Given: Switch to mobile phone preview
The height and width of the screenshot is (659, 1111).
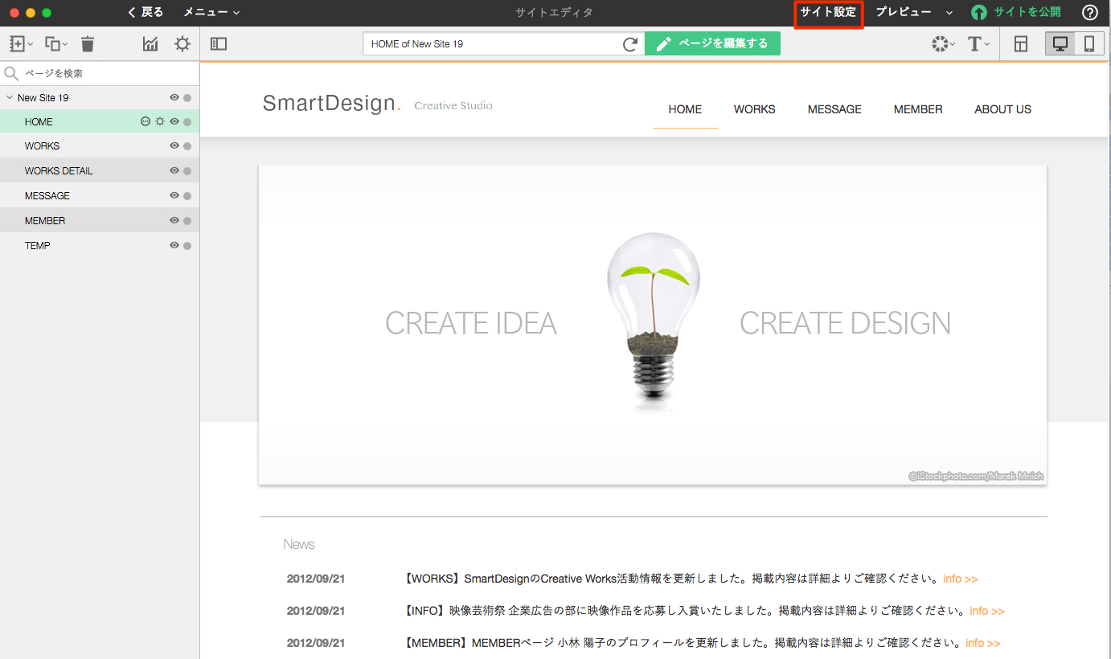Looking at the screenshot, I should tap(1089, 44).
